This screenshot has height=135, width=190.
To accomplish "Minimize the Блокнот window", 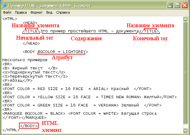I will (x=170, y=5).
